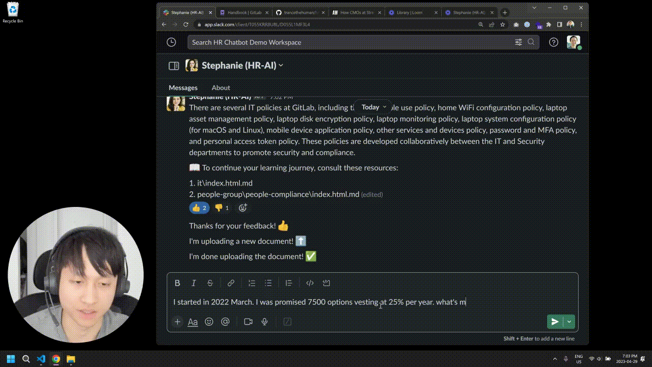The width and height of the screenshot is (652, 367).
Task: Open the Slack user profile avatar
Action: pos(574,42)
